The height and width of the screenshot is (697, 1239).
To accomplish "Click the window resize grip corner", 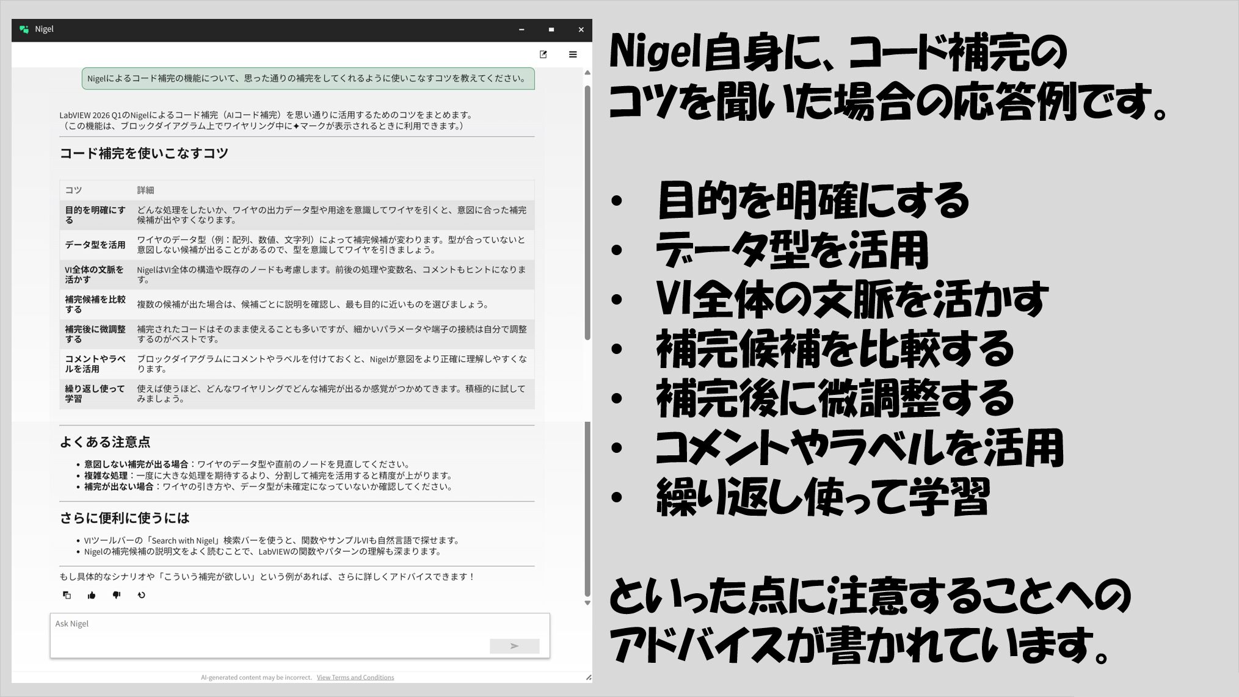I will (588, 677).
